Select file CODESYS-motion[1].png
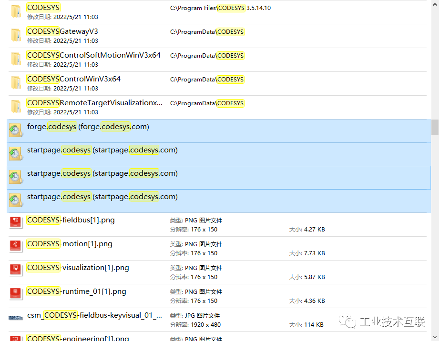 70,244
